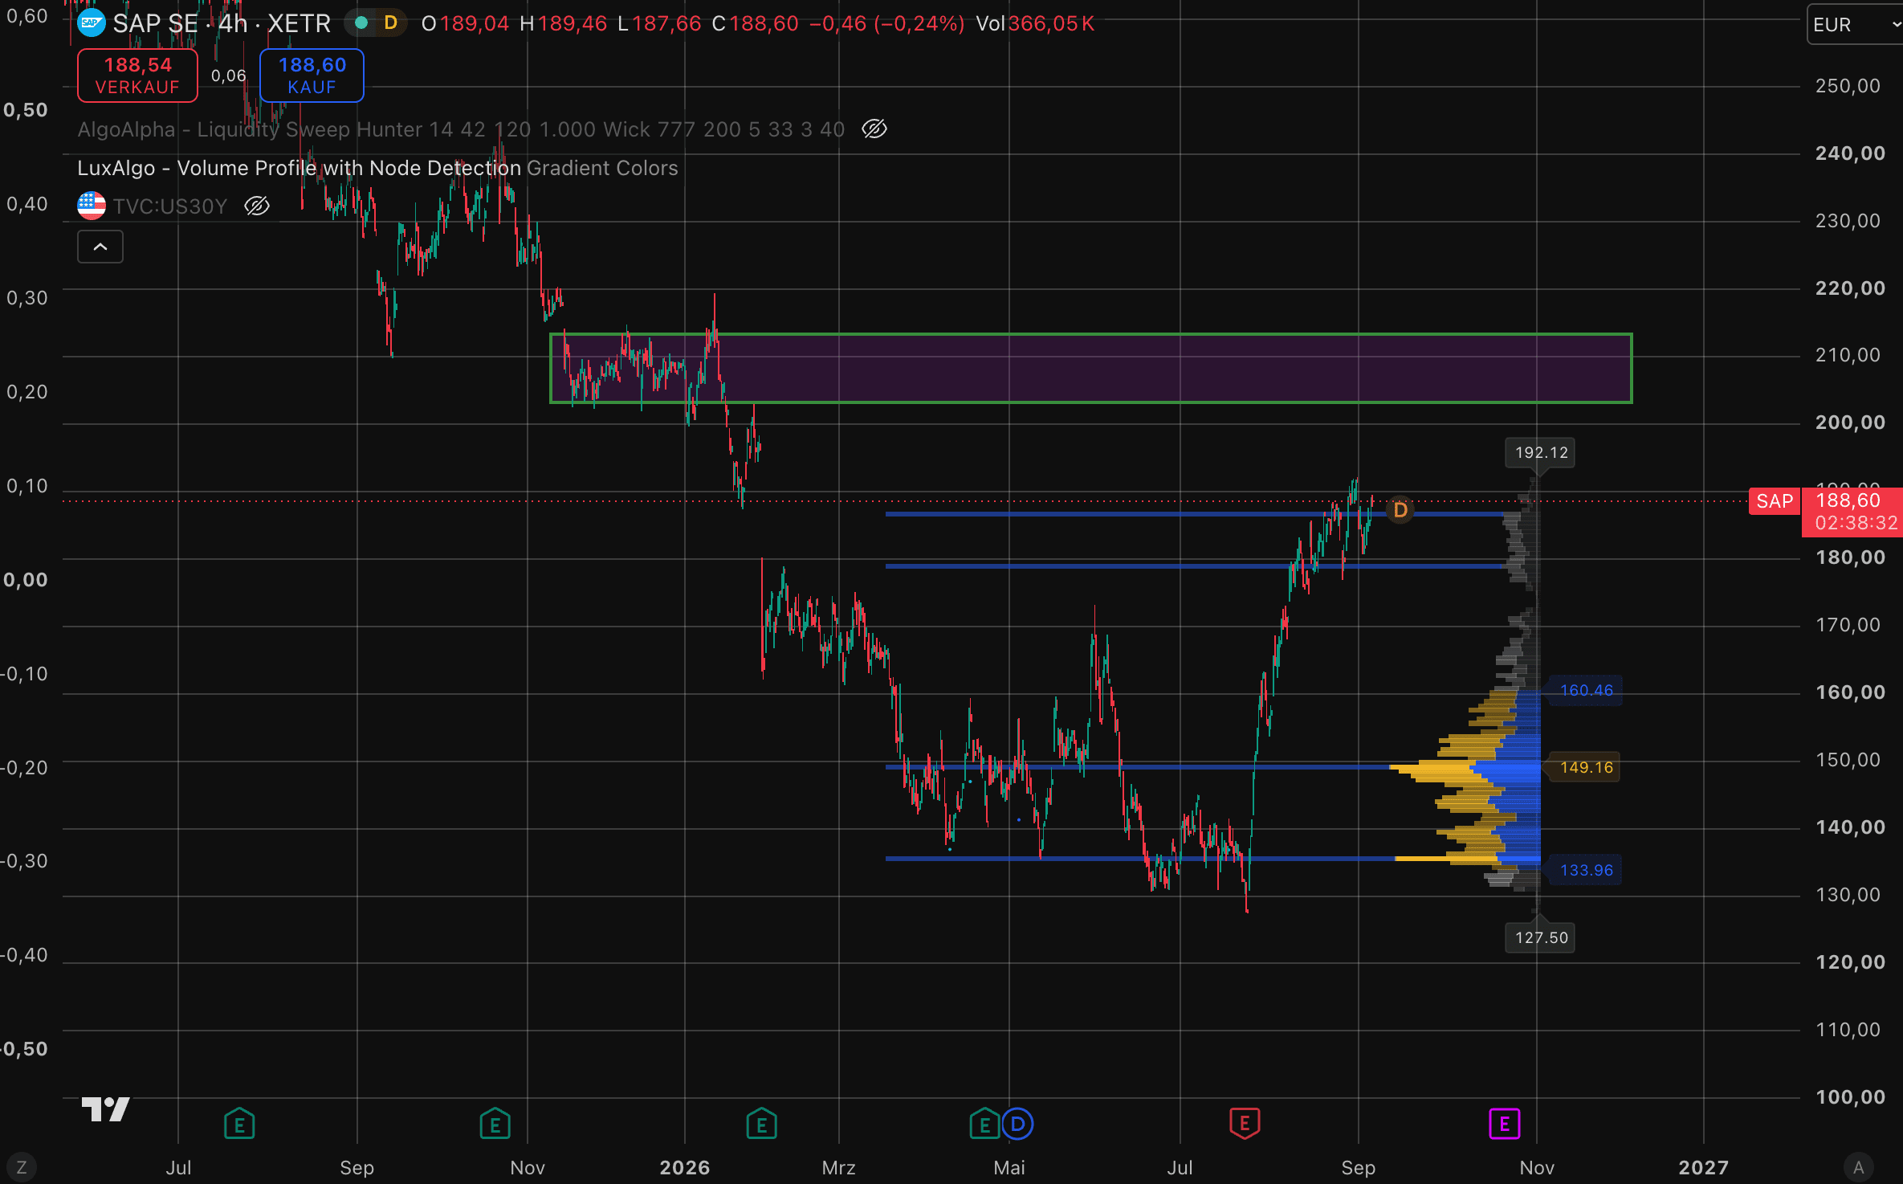Screen dimensions: 1903x1184
Task: Click the 250,00 price axis label
Action: pyautogui.click(x=1848, y=86)
